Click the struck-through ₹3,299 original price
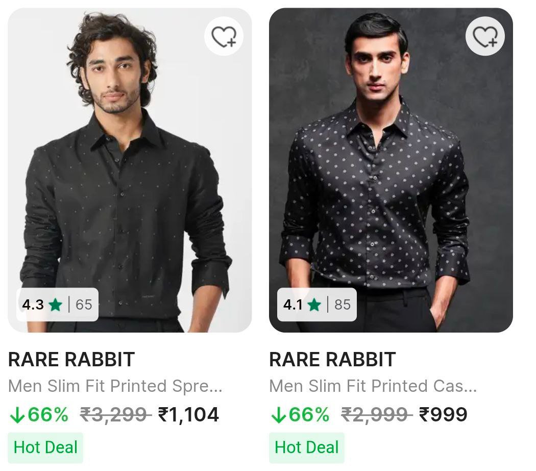Image resolution: width=536 pixels, height=471 pixels. point(116,415)
